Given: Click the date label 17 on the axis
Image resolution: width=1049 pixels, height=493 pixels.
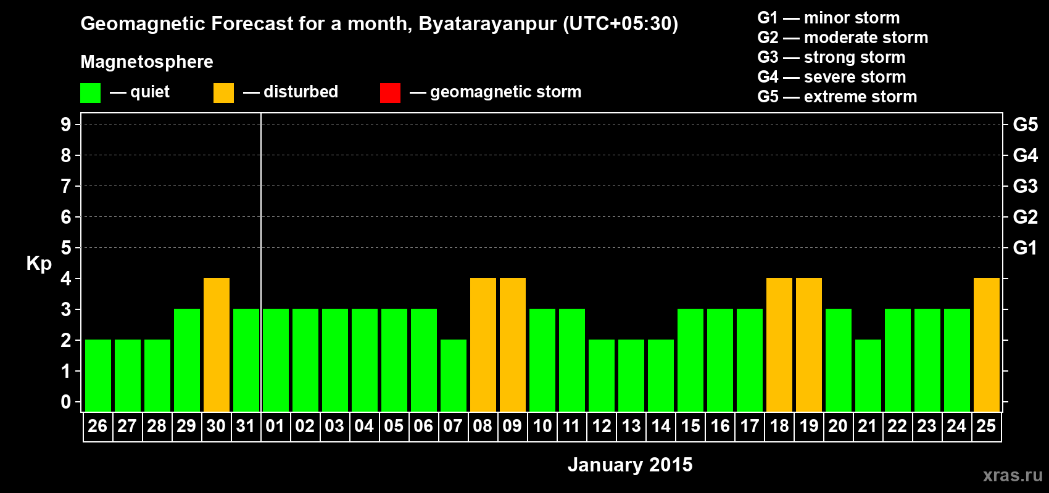Looking at the screenshot, I should click(x=749, y=426).
